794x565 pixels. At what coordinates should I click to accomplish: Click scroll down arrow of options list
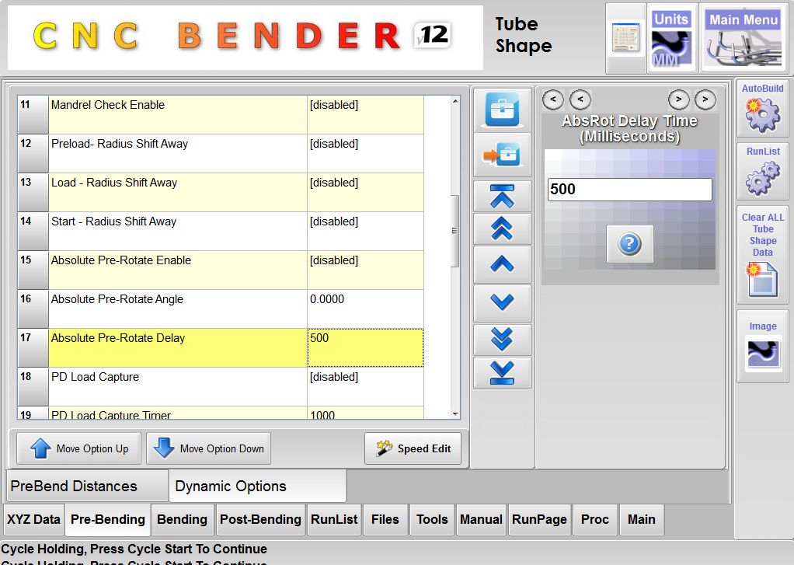[455, 414]
